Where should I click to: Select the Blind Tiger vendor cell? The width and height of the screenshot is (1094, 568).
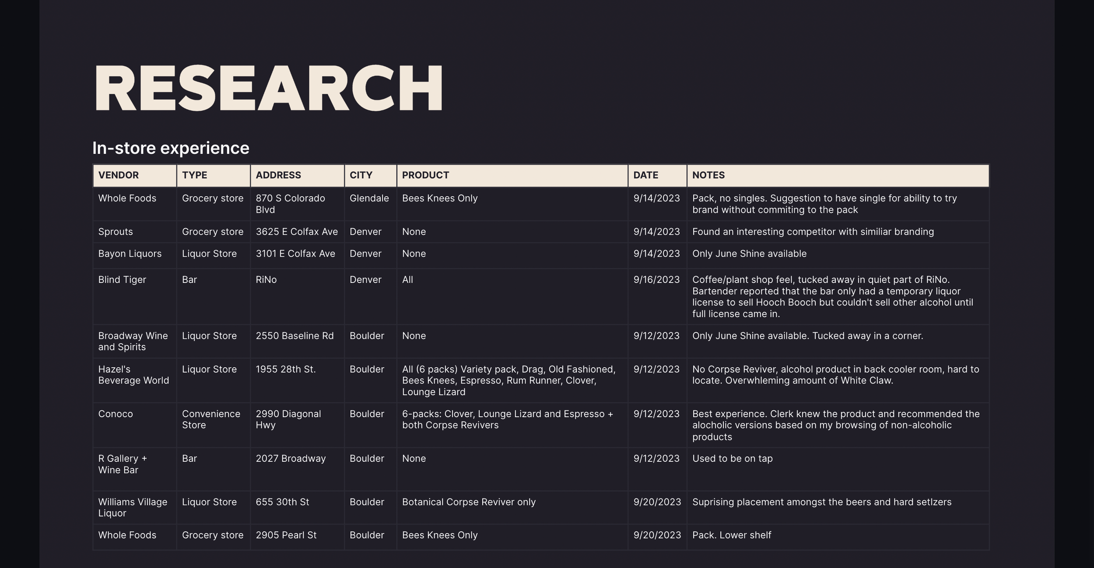[x=135, y=296]
